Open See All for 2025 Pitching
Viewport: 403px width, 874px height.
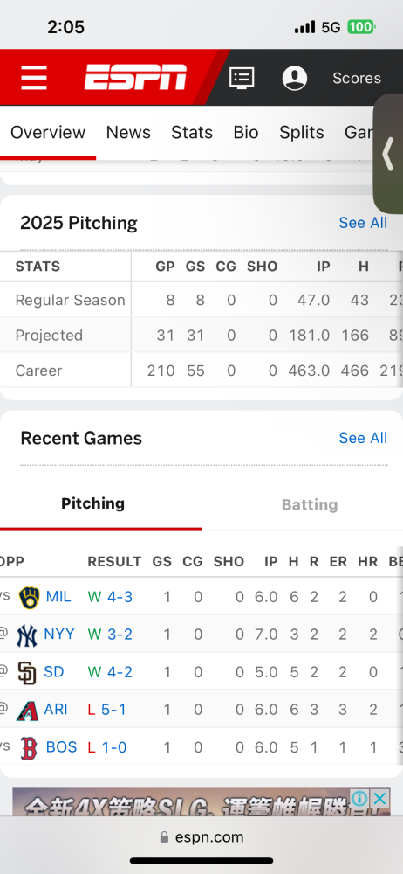coord(363,223)
